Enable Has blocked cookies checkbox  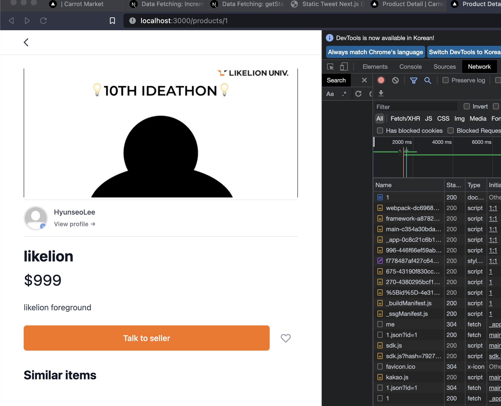pyautogui.click(x=380, y=131)
